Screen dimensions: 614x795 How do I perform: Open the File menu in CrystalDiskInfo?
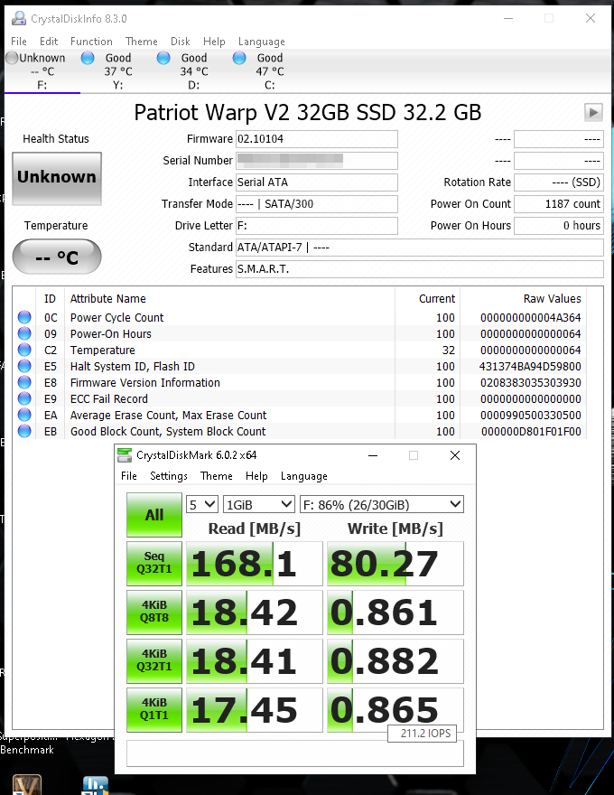[19, 42]
